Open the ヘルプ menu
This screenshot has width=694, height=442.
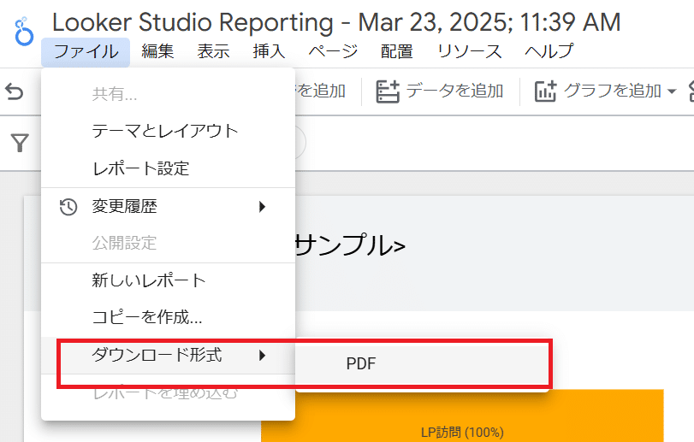pyautogui.click(x=549, y=51)
